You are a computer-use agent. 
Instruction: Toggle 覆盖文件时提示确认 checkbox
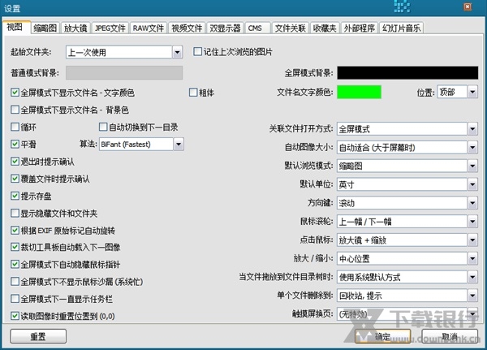click(x=15, y=179)
